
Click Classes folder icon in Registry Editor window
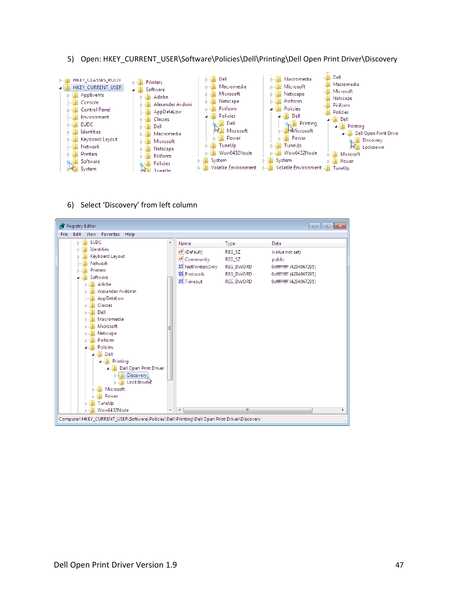pos(92,305)
